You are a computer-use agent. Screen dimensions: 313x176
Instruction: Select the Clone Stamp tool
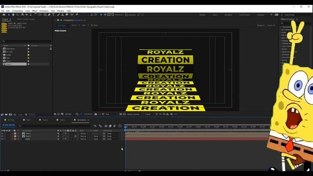(63, 15)
